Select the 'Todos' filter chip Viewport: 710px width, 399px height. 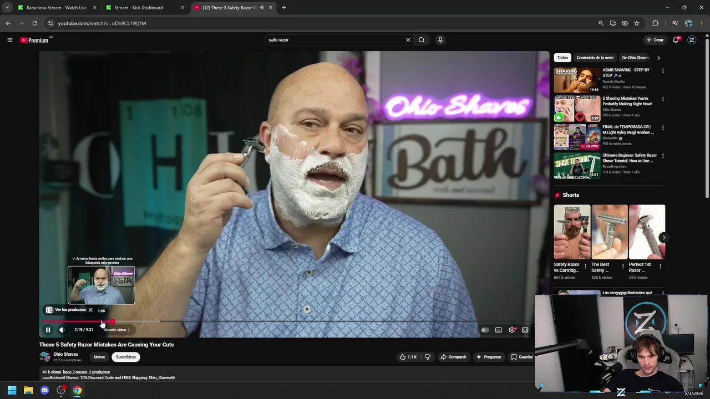(562, 58)
